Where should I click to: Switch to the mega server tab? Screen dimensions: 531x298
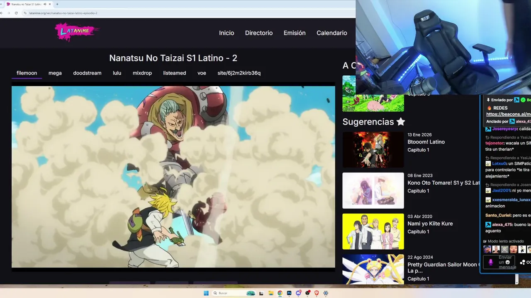coord(55,73)
